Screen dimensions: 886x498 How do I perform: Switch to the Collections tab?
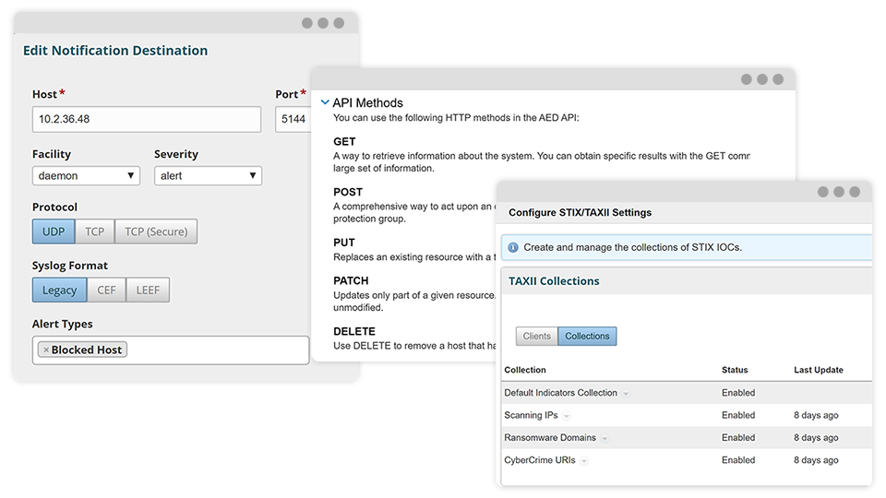pos(587,336)
